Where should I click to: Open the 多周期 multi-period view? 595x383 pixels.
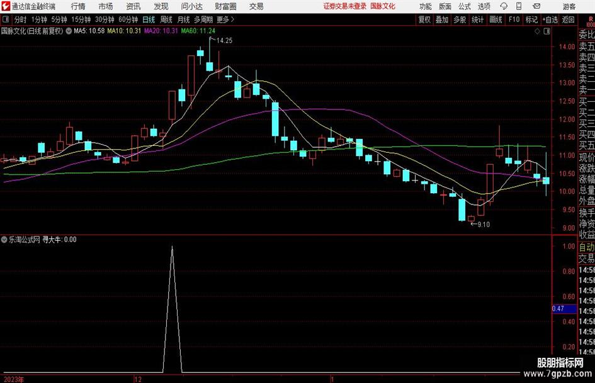pos(203,19)
